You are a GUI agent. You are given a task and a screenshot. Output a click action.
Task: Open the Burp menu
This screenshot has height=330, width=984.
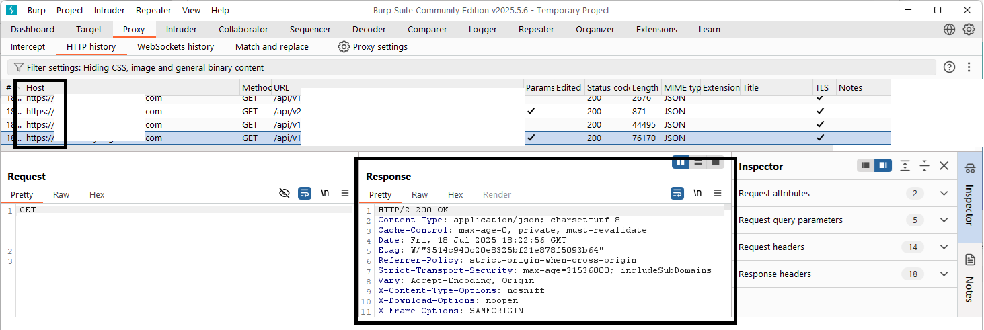coord(36,10)
